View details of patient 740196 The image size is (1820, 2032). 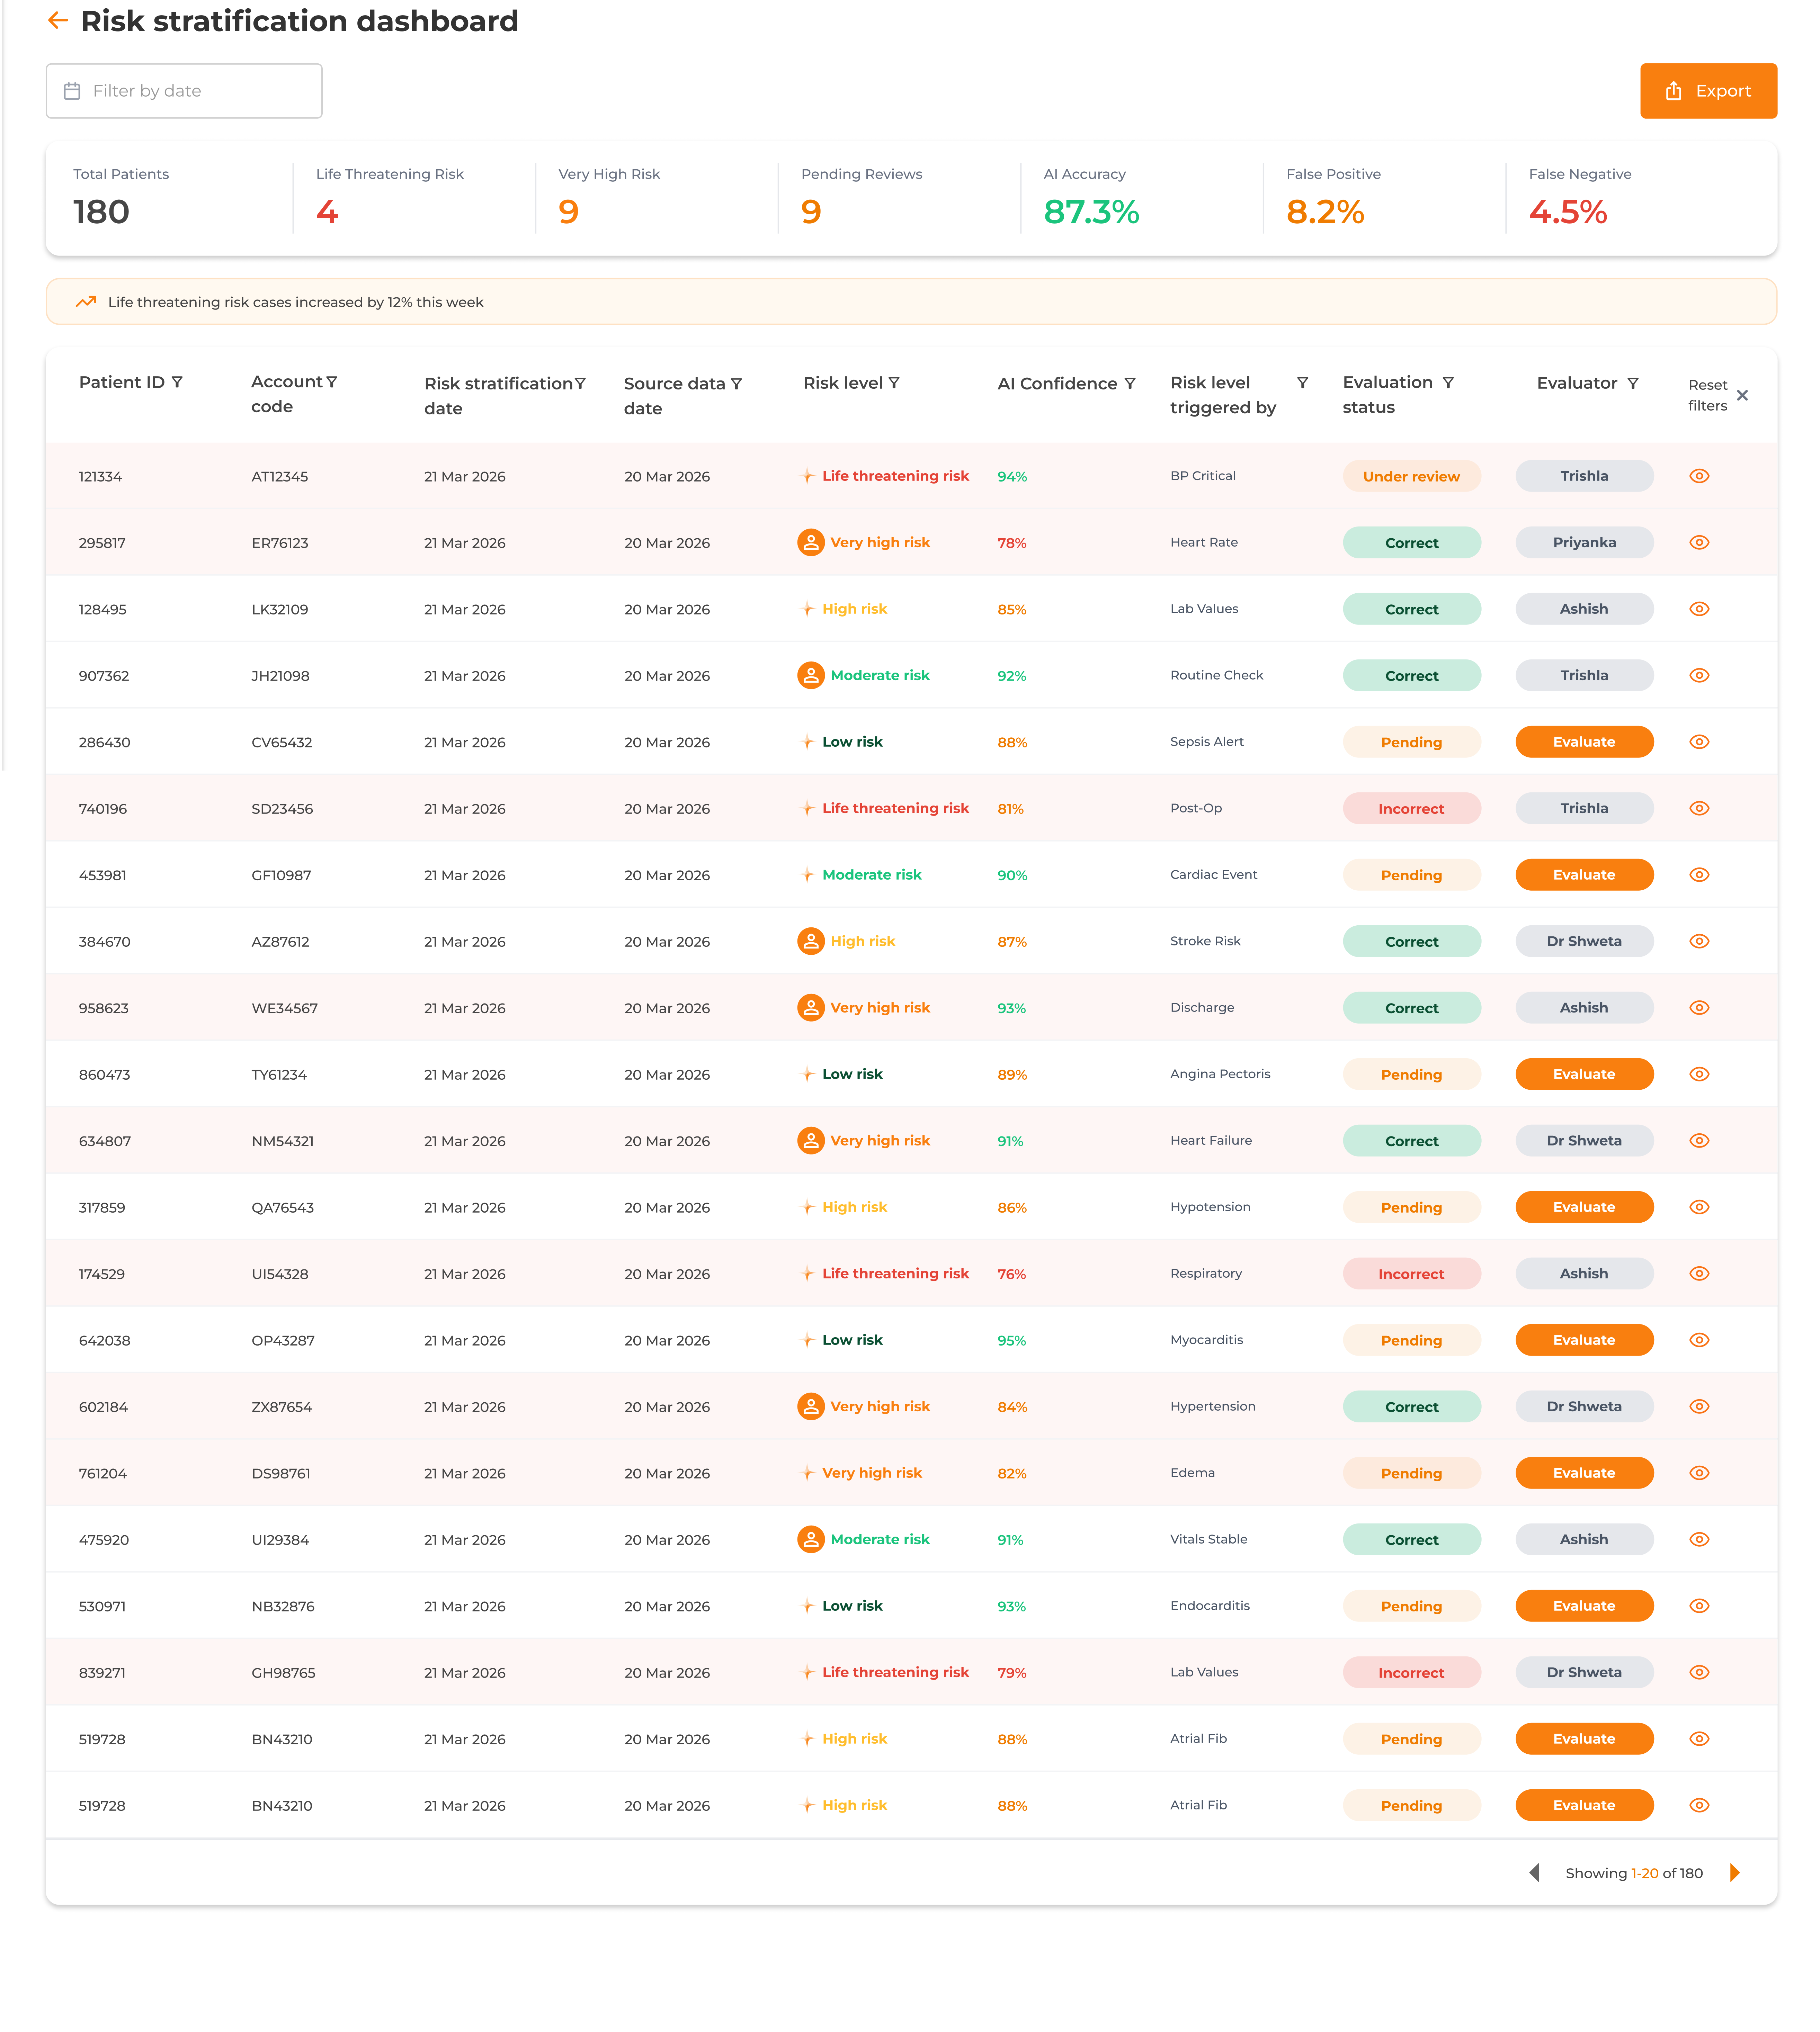tap(1699, 809)
